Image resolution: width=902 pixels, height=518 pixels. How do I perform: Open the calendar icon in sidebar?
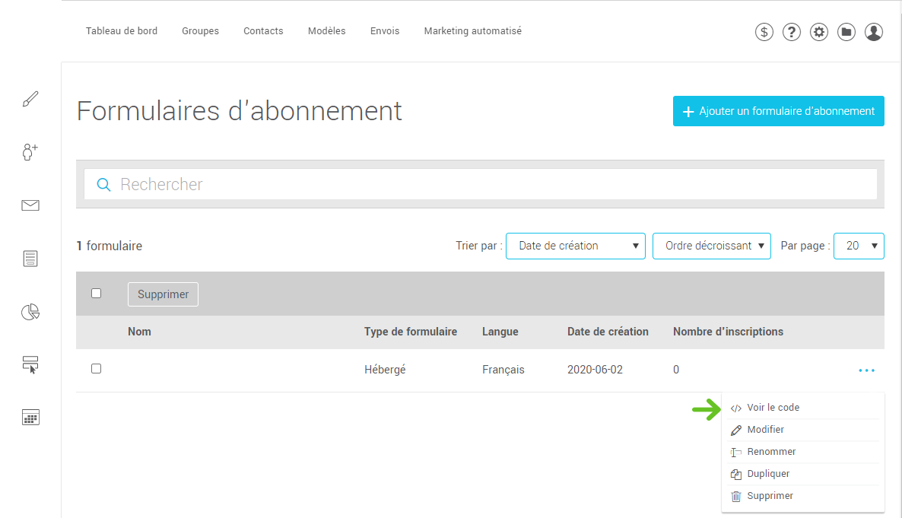coord(30,417)
